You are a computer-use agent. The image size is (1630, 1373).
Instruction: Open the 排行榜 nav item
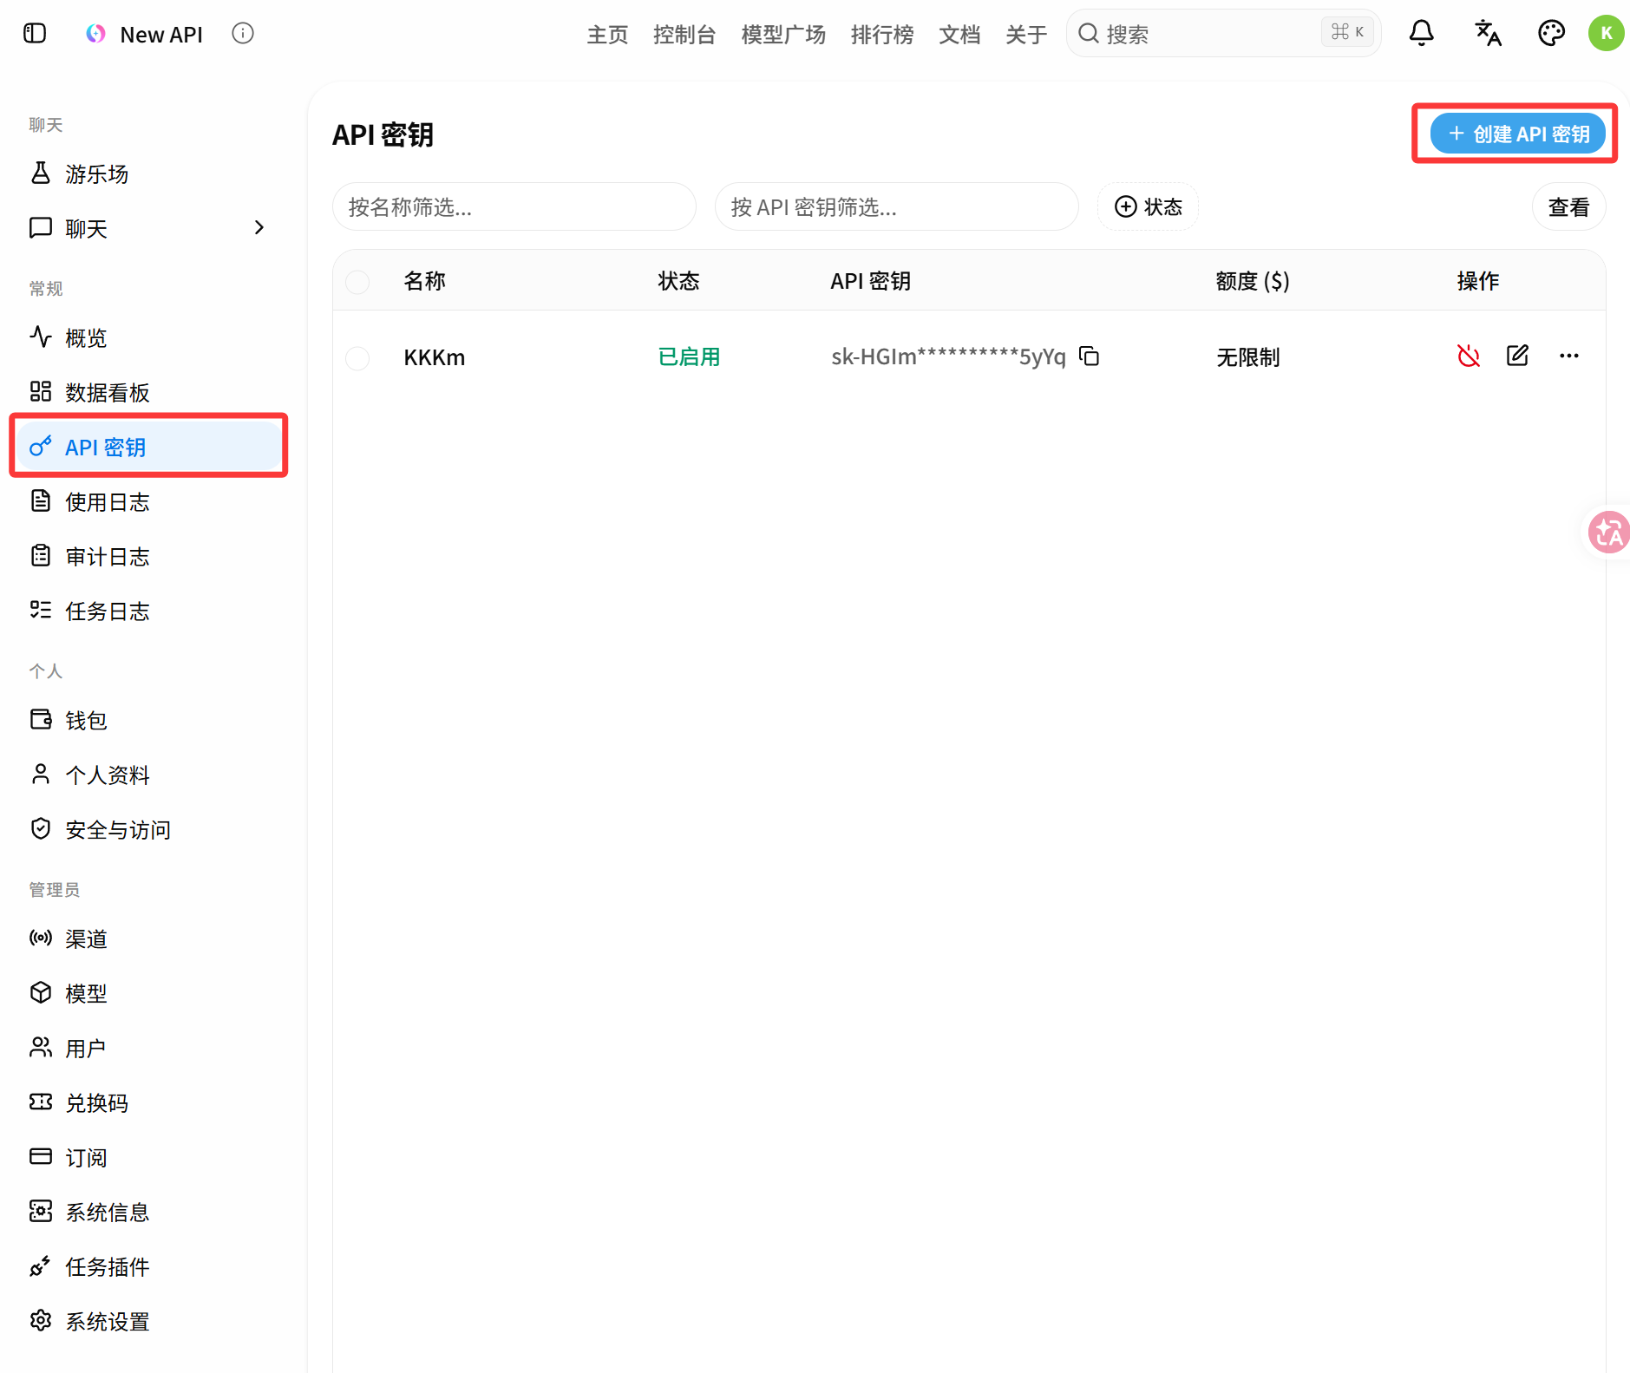[882, 34]
